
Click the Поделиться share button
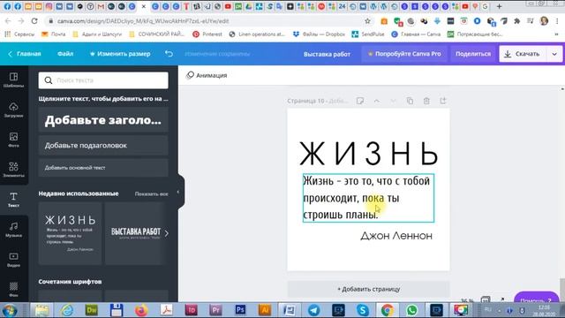(473, 54)
